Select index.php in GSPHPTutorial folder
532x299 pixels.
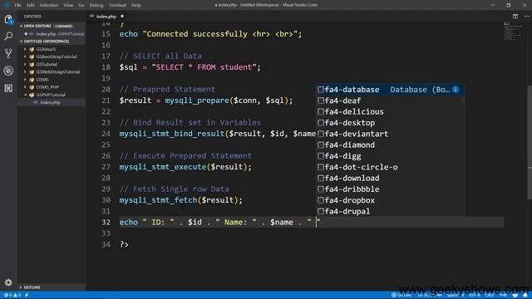(52, 102)
